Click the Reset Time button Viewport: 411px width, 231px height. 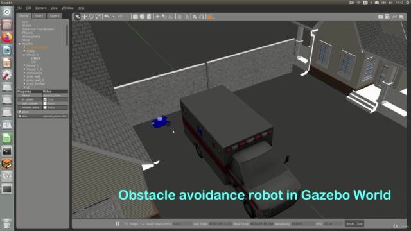pos(354,224)
